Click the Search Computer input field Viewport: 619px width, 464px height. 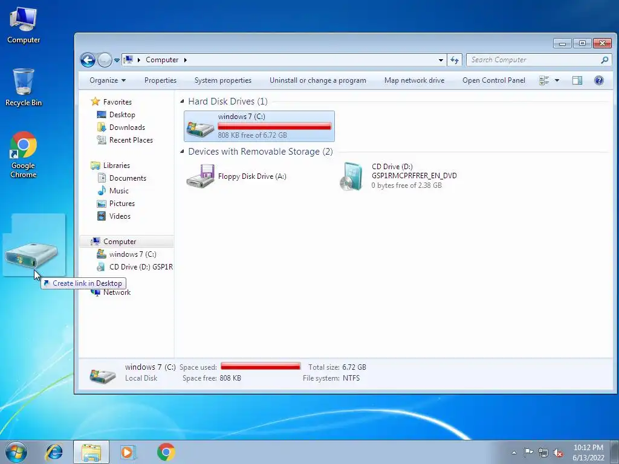tap(534, 60)
